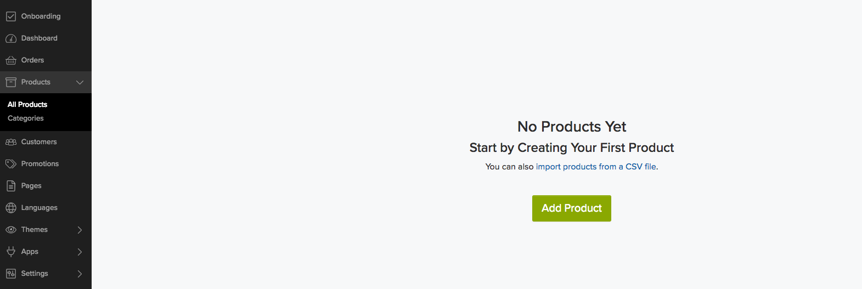Screen dimensions: 862x289
Task: Open the All Products submenu item
Action: click(x=27, y=104)
